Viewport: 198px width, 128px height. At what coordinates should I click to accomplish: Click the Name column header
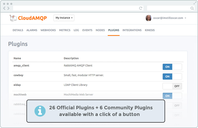point(17,58)
